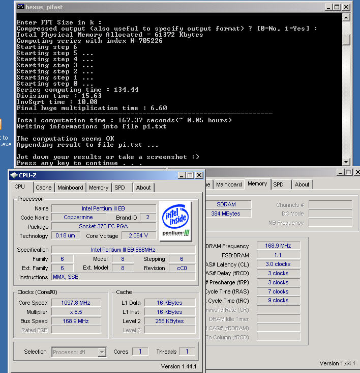The width and height of the screenshot is (360, 373).
Task: Click the 2.064 V core voltage field
Action: point(139,235)
